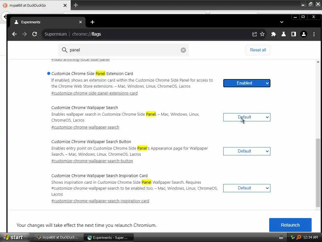The width and height of the screenshot is (322, 242).
Task: Click the green tray icon next to magnifier
Action: coord(293,238)
